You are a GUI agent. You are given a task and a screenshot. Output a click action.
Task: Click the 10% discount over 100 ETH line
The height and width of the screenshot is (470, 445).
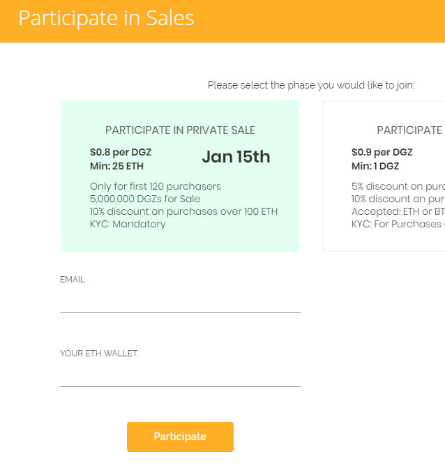[x=183, y=211]
